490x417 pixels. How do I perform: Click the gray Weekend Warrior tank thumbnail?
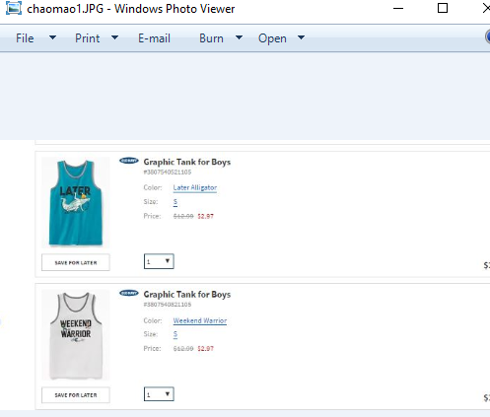76,335
